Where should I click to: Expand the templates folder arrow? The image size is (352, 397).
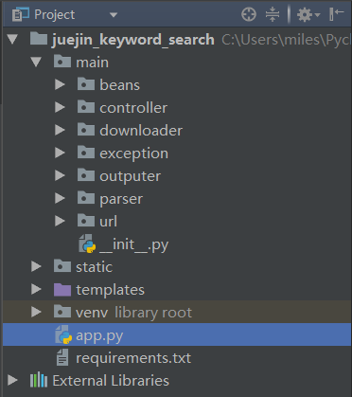coord(36,289)
